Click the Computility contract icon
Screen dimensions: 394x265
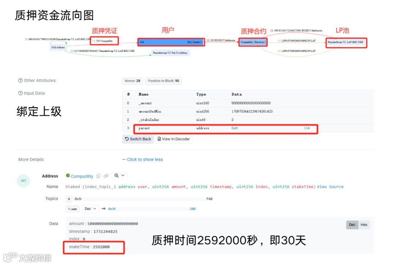pyautogui.click(x=67, y=176)
